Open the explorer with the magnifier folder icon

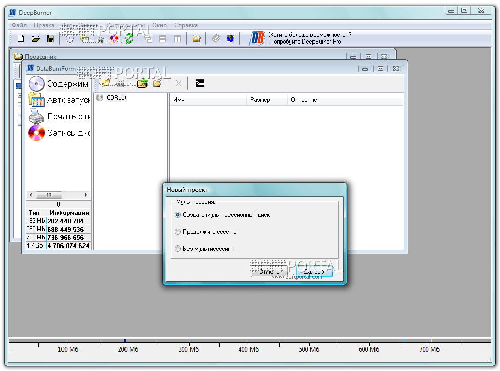tap(196, 38)
